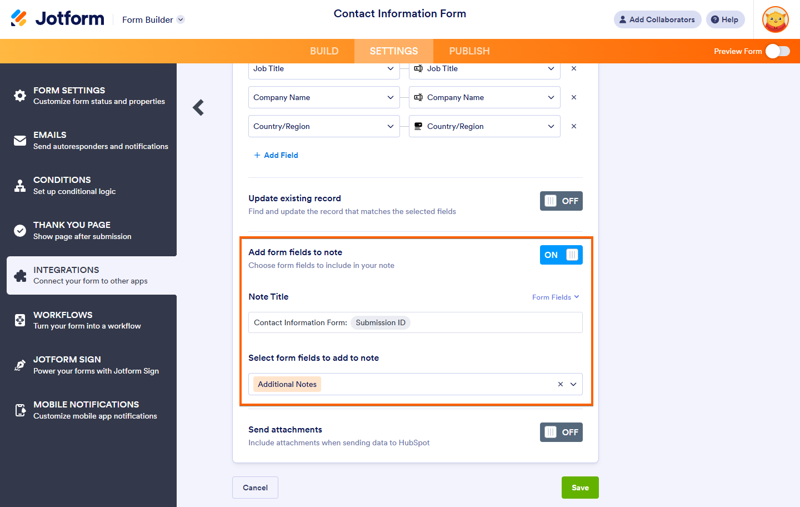Click the Add Field link

pyautogui.click(x=276, y=155)
